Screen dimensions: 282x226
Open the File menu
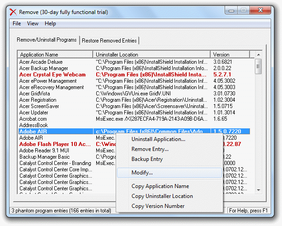(x=17, y=24)
